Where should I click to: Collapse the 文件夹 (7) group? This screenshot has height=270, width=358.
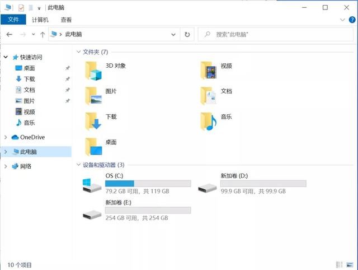(x=78, y=52)
